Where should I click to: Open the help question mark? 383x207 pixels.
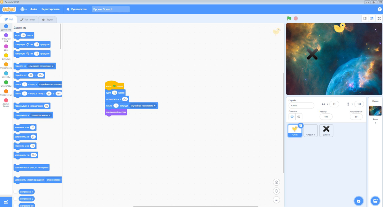pos(379,9)
